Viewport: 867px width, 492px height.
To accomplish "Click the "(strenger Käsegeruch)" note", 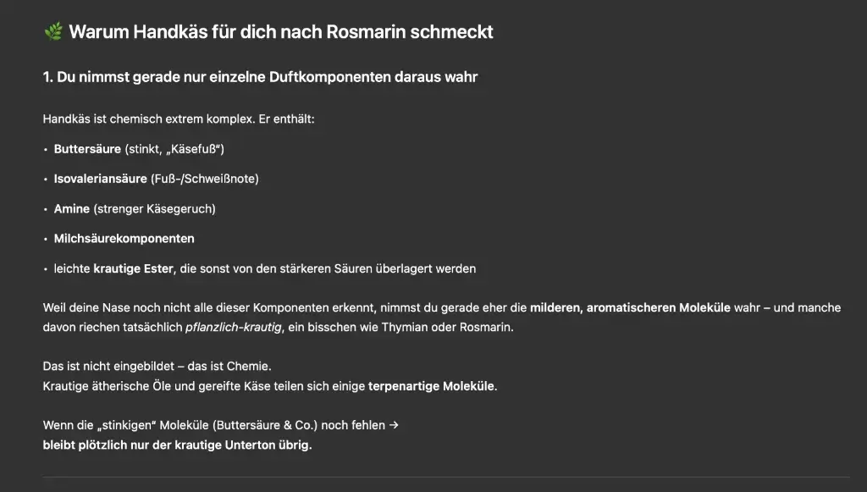I will point(154,208).
